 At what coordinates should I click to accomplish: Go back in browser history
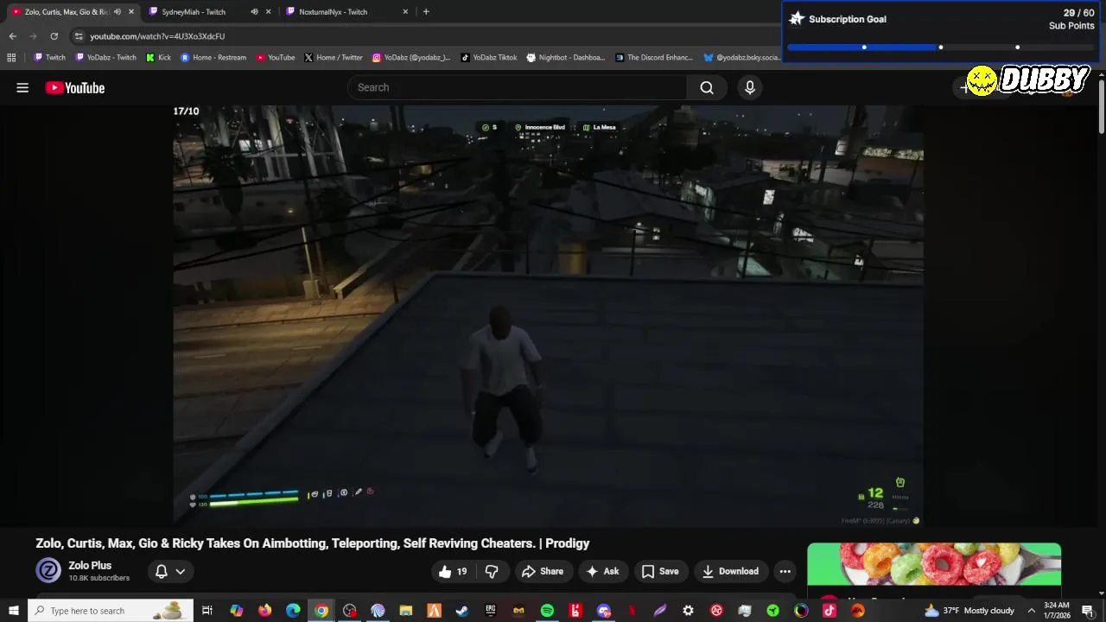point(12,36)
